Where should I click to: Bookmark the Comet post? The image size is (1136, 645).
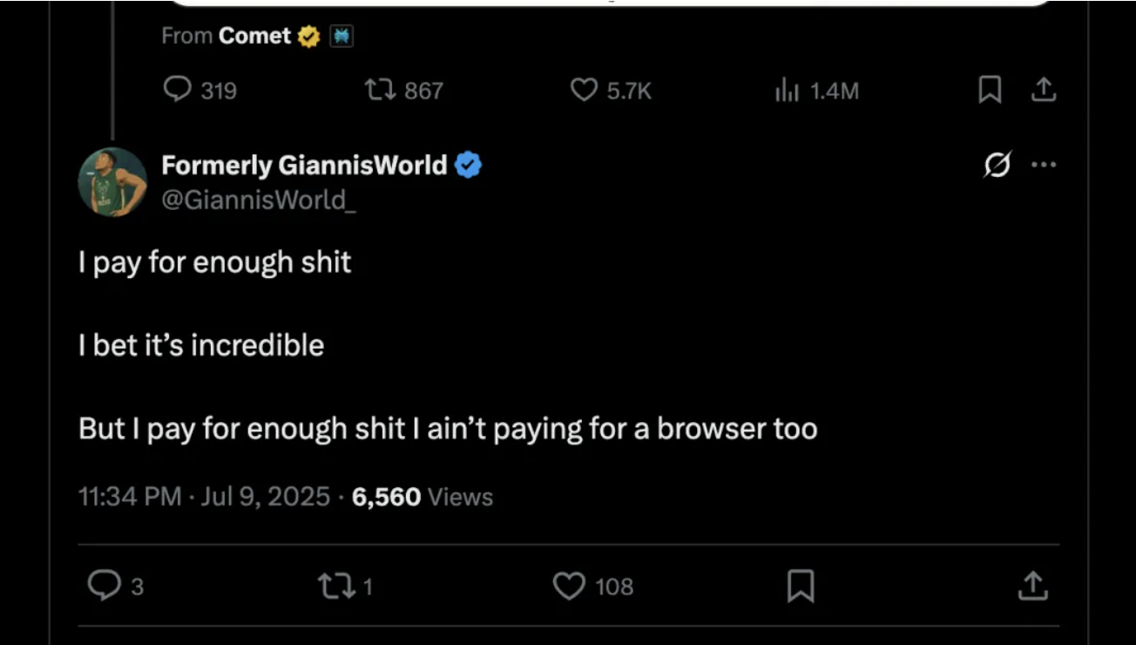click(990, 90)
